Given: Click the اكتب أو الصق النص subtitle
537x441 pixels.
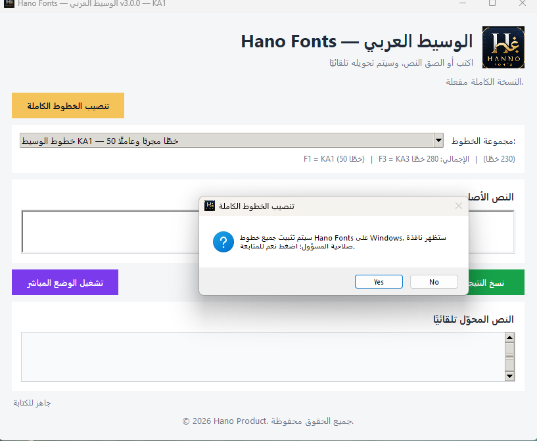Looking at the screenshot, I should 401,63.
